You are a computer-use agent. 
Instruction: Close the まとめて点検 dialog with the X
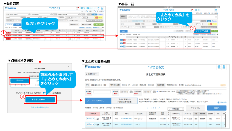(x=69, y=67)
